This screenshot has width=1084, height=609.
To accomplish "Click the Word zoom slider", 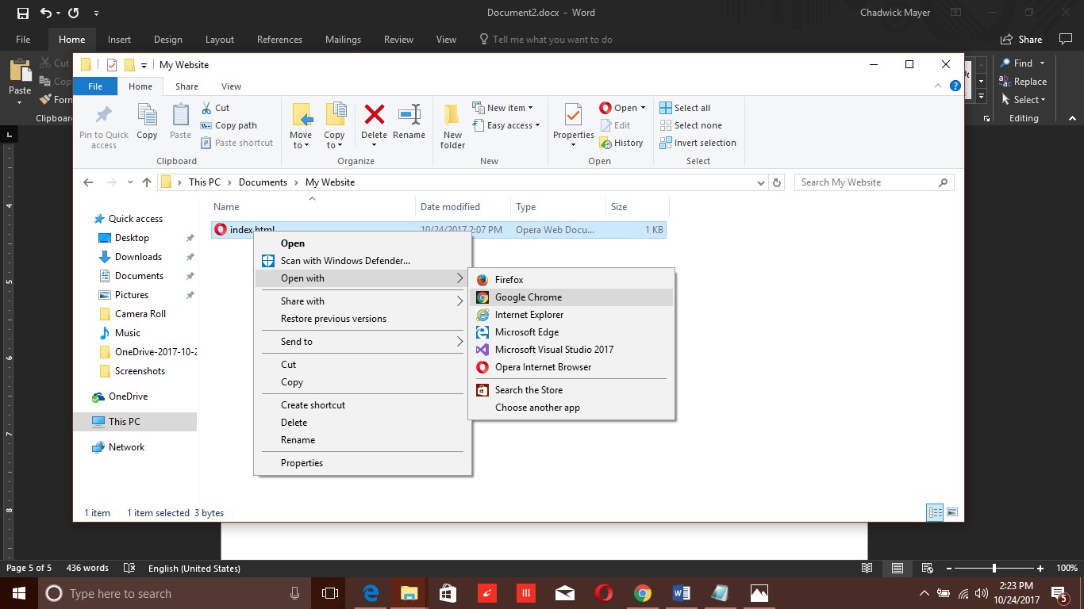I will click(994, 569).
